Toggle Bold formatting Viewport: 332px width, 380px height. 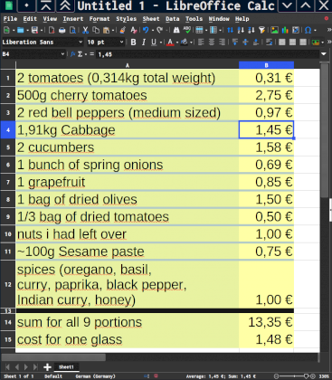(x=133, y=43)
